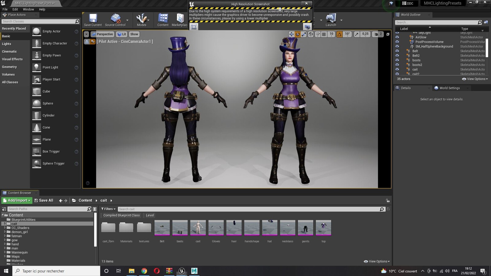Viewport: 491px width, 276px height.
Task: Open the Source Control toolbar icon
Action: click(x=115, y=18)
